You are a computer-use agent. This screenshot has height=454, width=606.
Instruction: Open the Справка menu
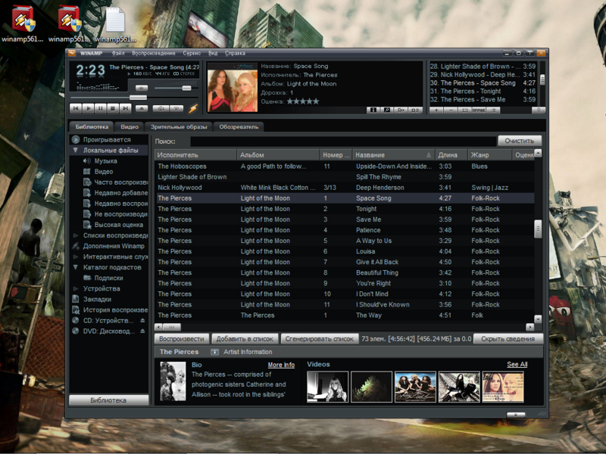tap(235, 53)
